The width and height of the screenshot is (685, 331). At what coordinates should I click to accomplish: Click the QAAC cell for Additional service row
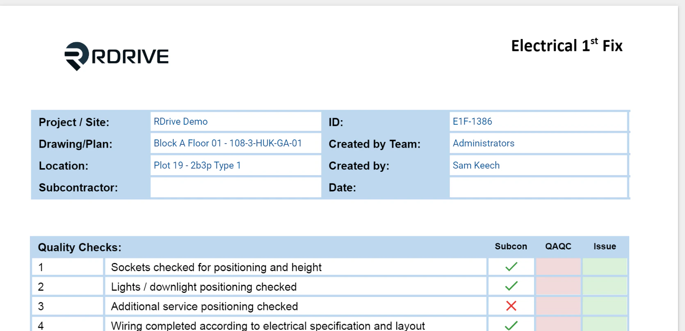pyautogui.click(x=558, y=306)
